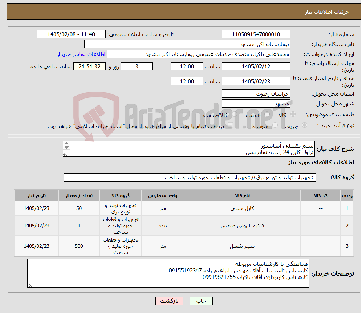Viewport: 361px width, 313px height.
Task: Open the buyer contact info link
Action: click(x=81, y=54)
